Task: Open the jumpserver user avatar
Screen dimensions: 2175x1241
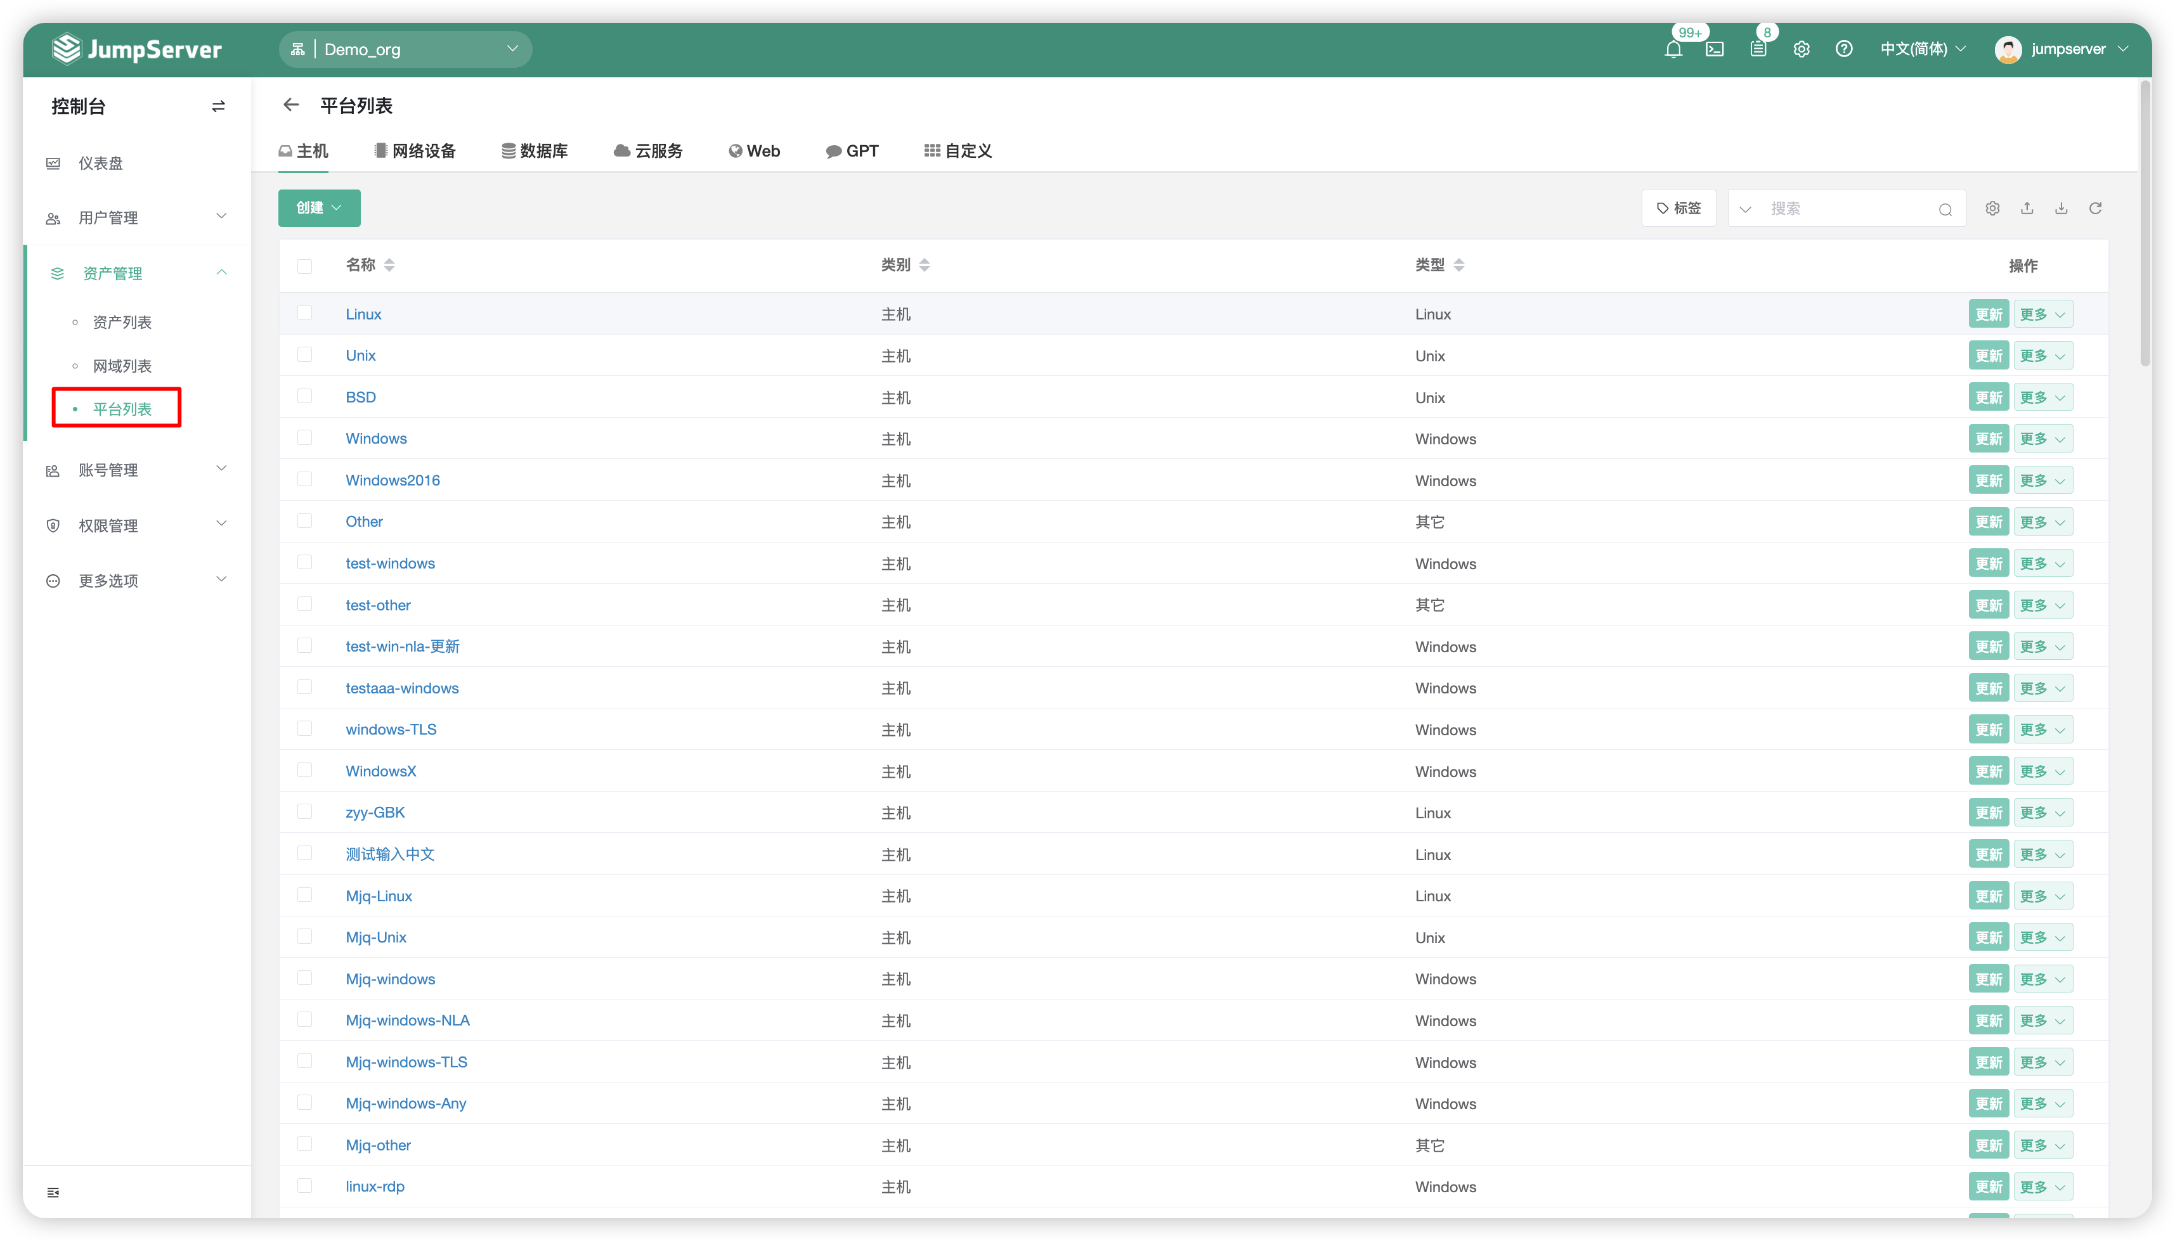Action: pyautogui.click(x=2008, y=49)
